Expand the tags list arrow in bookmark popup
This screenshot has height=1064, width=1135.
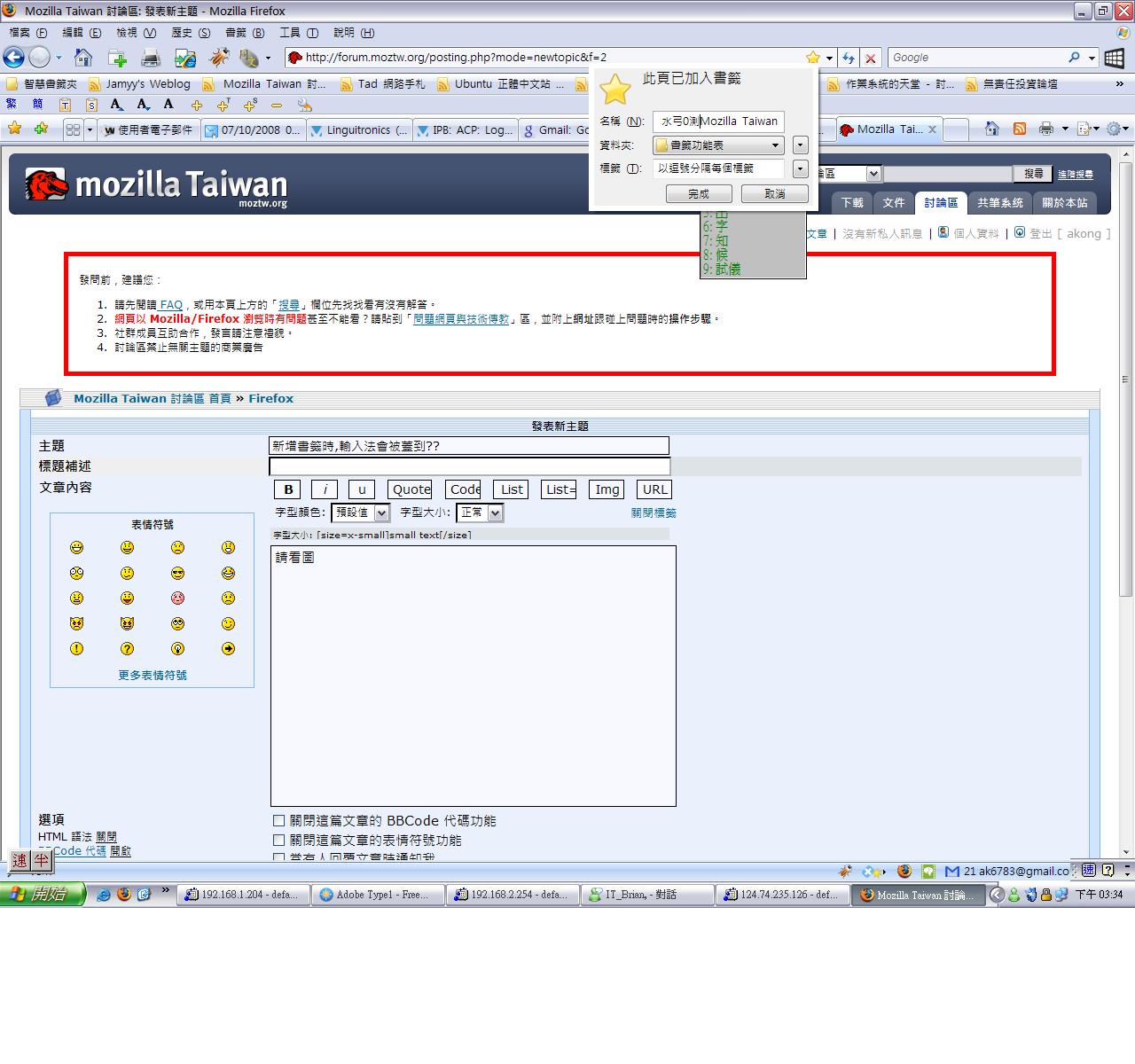[x=800, y=168]
